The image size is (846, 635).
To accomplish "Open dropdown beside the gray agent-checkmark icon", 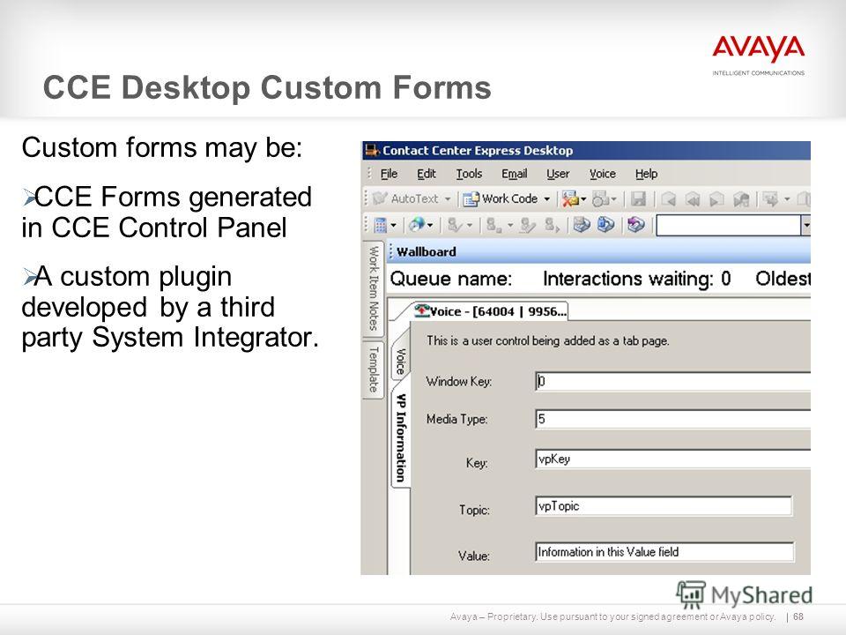I will 470,225.
